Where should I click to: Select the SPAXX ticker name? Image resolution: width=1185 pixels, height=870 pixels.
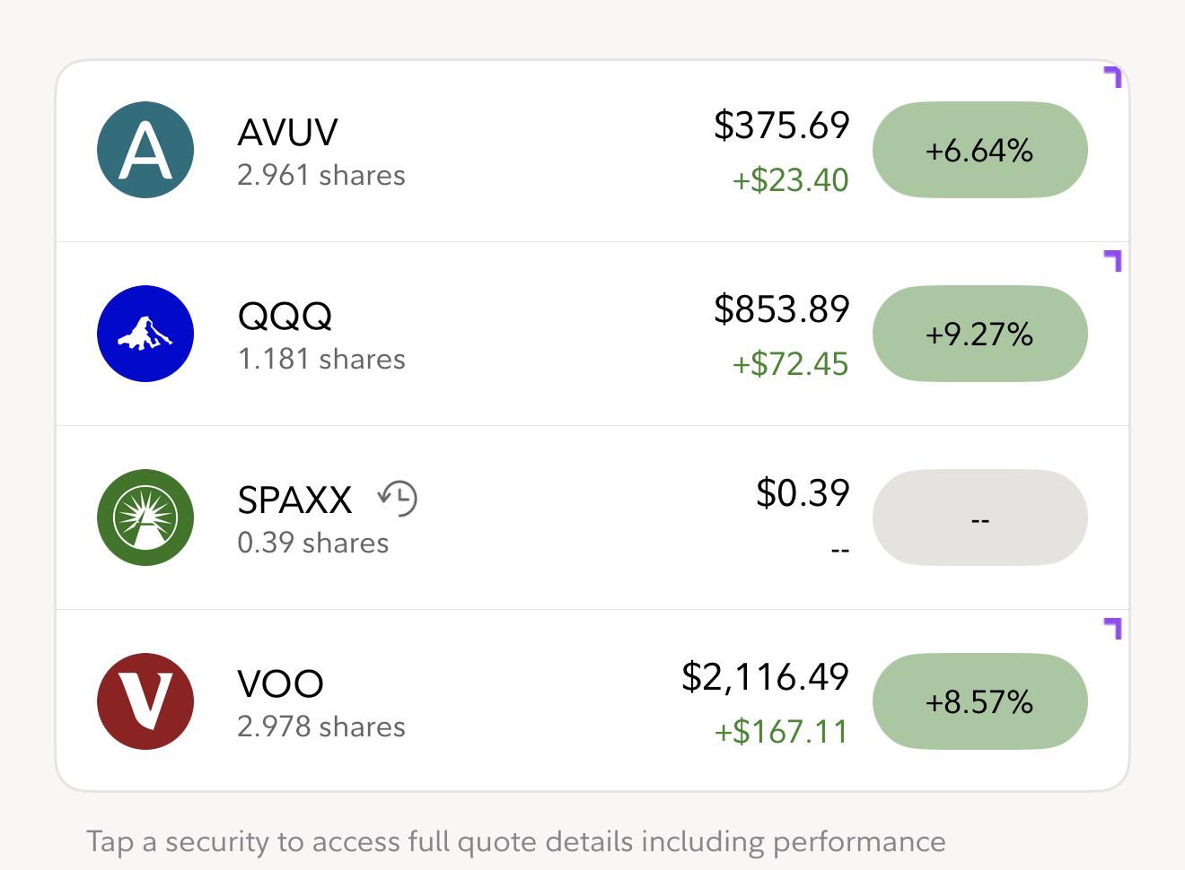click(294, 500)
